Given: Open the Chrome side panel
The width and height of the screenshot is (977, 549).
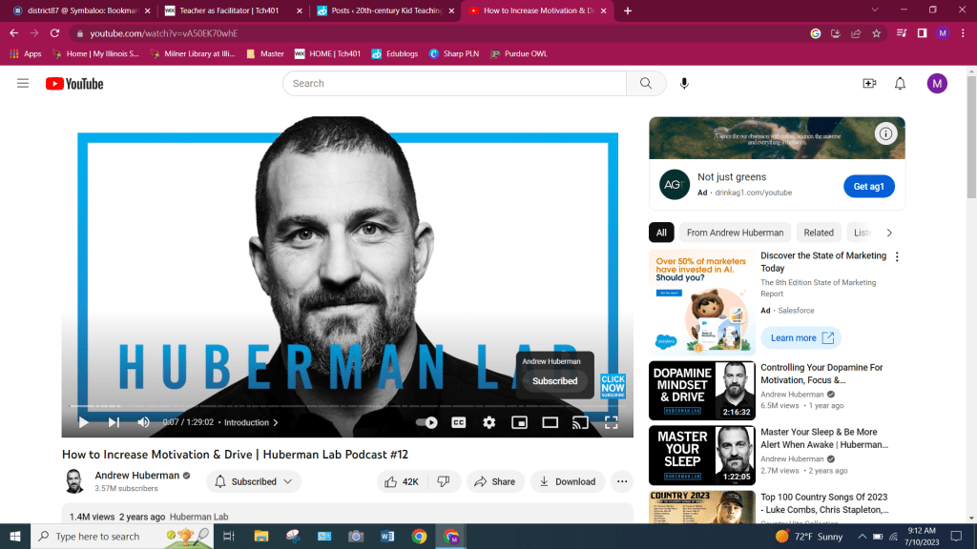Looking at the screenshot, I should point(923,33).
